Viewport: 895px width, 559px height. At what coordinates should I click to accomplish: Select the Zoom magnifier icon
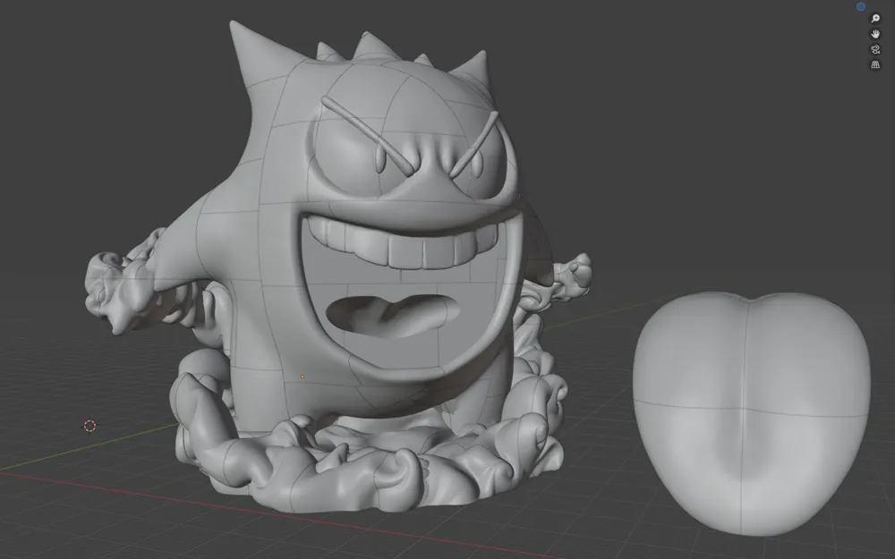tap(875, 17)
